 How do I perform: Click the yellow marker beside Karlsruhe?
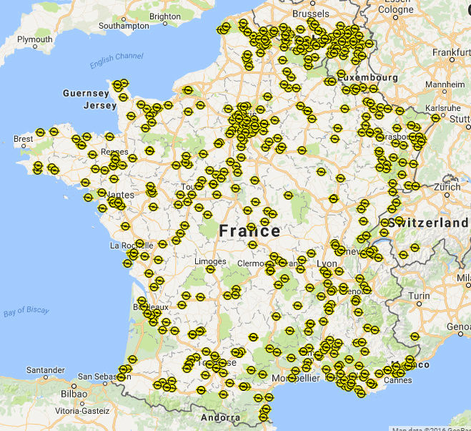point(435,118)
